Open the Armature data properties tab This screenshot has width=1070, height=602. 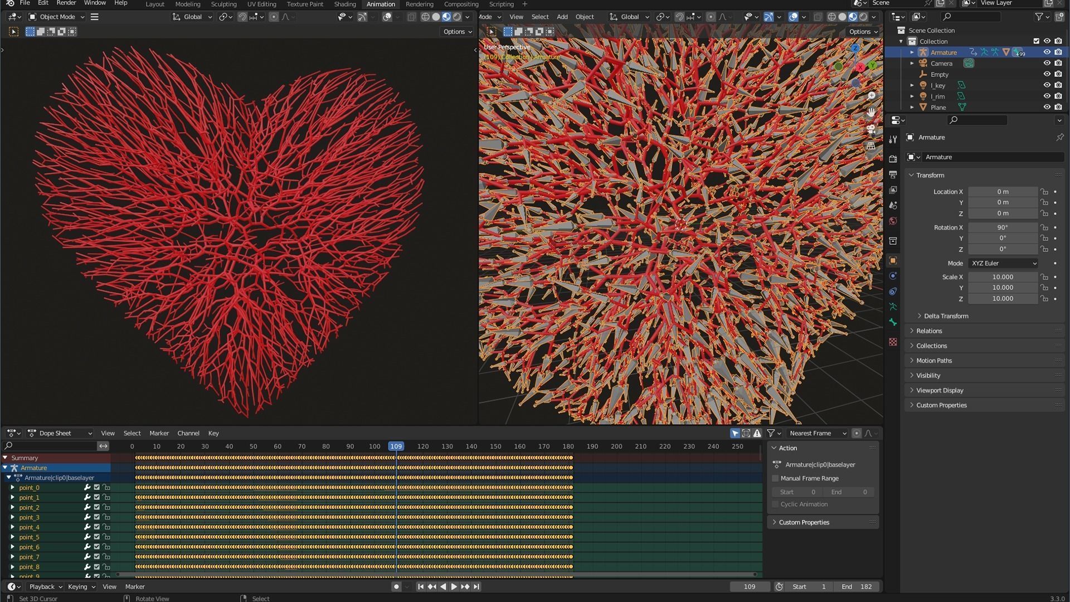[893, 307]
